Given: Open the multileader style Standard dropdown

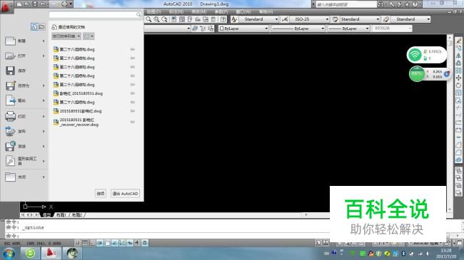Looking at the screenshot, I should 428,19.
